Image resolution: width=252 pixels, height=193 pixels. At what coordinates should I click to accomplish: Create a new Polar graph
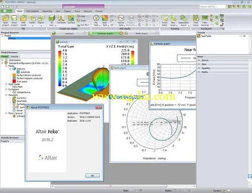pos(81,16)
